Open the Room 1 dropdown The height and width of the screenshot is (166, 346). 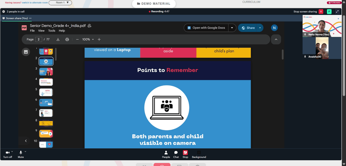[60, 3]
